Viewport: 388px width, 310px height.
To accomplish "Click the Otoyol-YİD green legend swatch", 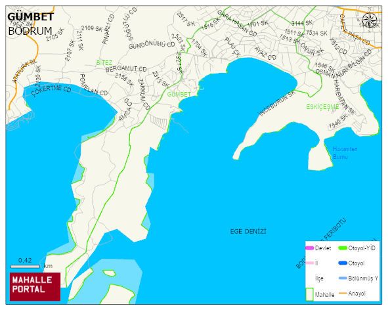I will [x=343, y=248].
